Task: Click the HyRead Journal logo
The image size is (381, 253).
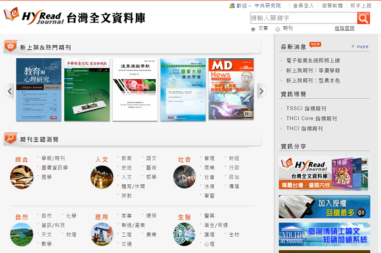Action: click(x=34, y=16)
